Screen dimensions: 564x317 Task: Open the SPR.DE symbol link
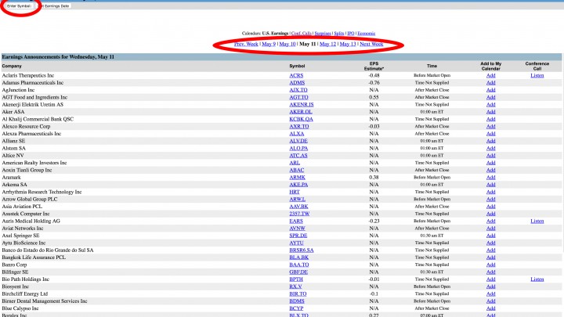pos(298,236)
